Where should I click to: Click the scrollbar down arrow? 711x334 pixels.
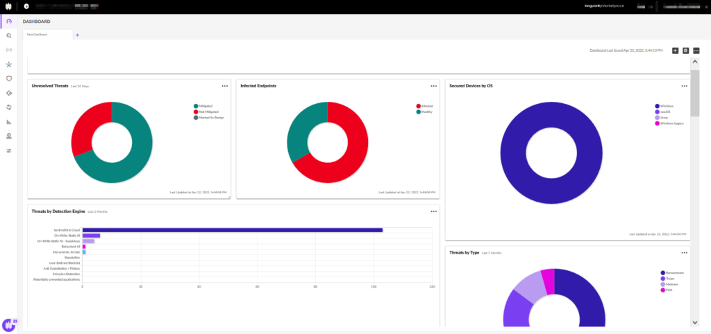695,322
